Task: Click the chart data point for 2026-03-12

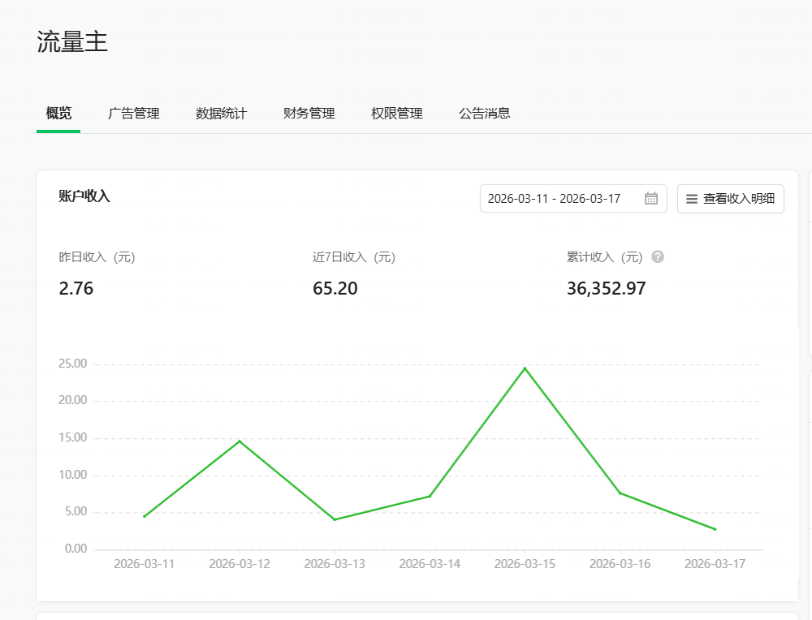Action: coord(240,441)
